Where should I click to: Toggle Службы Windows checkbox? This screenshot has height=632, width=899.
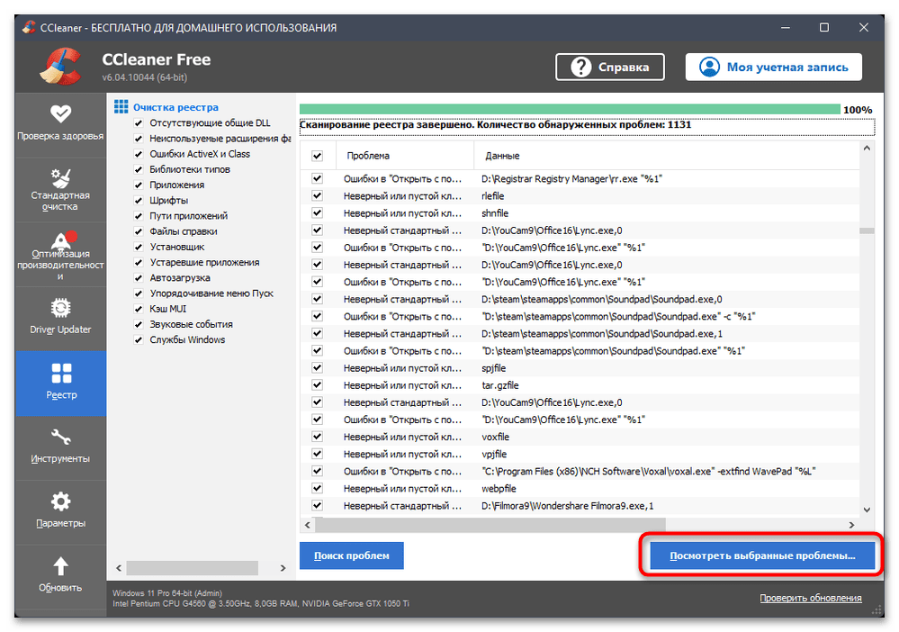(139, 339)
